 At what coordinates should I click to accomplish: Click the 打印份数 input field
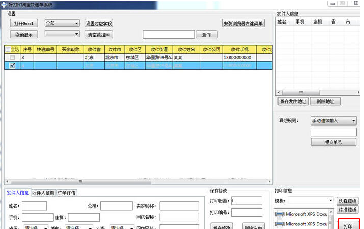[247, 201]
